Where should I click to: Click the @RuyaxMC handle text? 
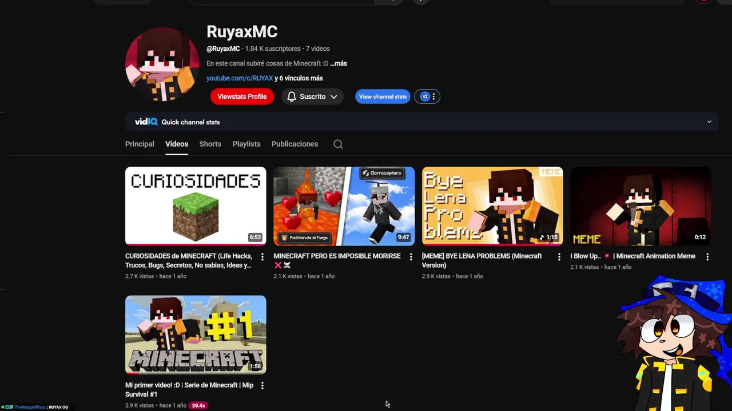tap(223, 49)
